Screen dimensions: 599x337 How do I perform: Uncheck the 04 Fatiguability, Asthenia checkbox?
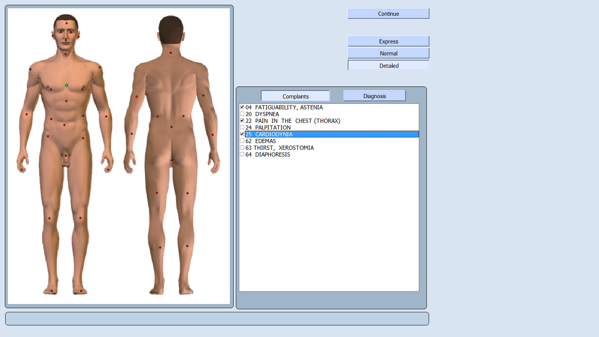pos(242,107)
